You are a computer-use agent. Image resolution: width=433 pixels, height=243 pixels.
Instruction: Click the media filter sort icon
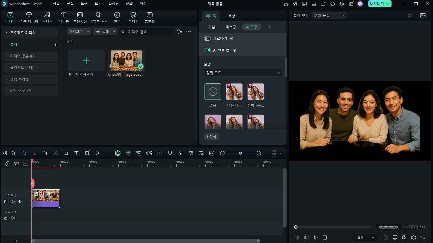pyautogui.click(x=180, y=32)
